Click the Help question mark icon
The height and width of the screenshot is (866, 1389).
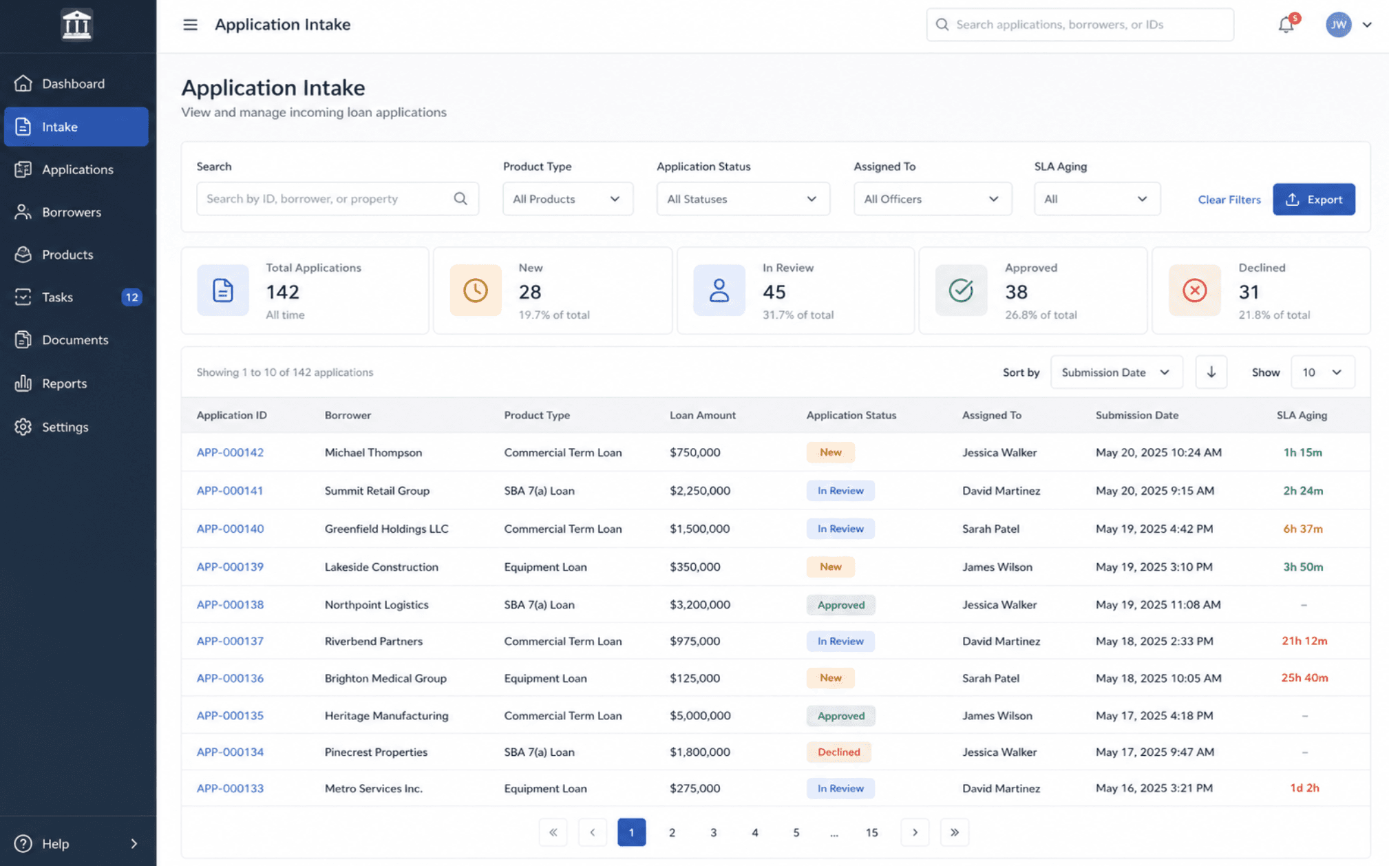(23, 843)
